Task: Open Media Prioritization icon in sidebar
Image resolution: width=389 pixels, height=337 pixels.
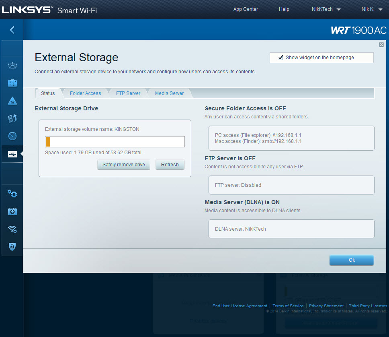Action: tap(12, 118)
